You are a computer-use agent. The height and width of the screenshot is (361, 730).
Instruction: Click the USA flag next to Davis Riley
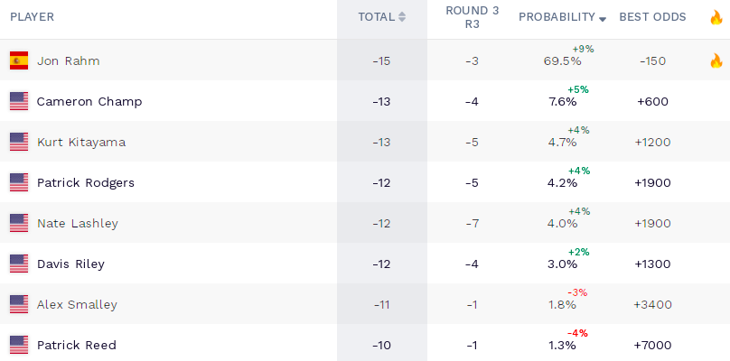[x=19, y=264]
